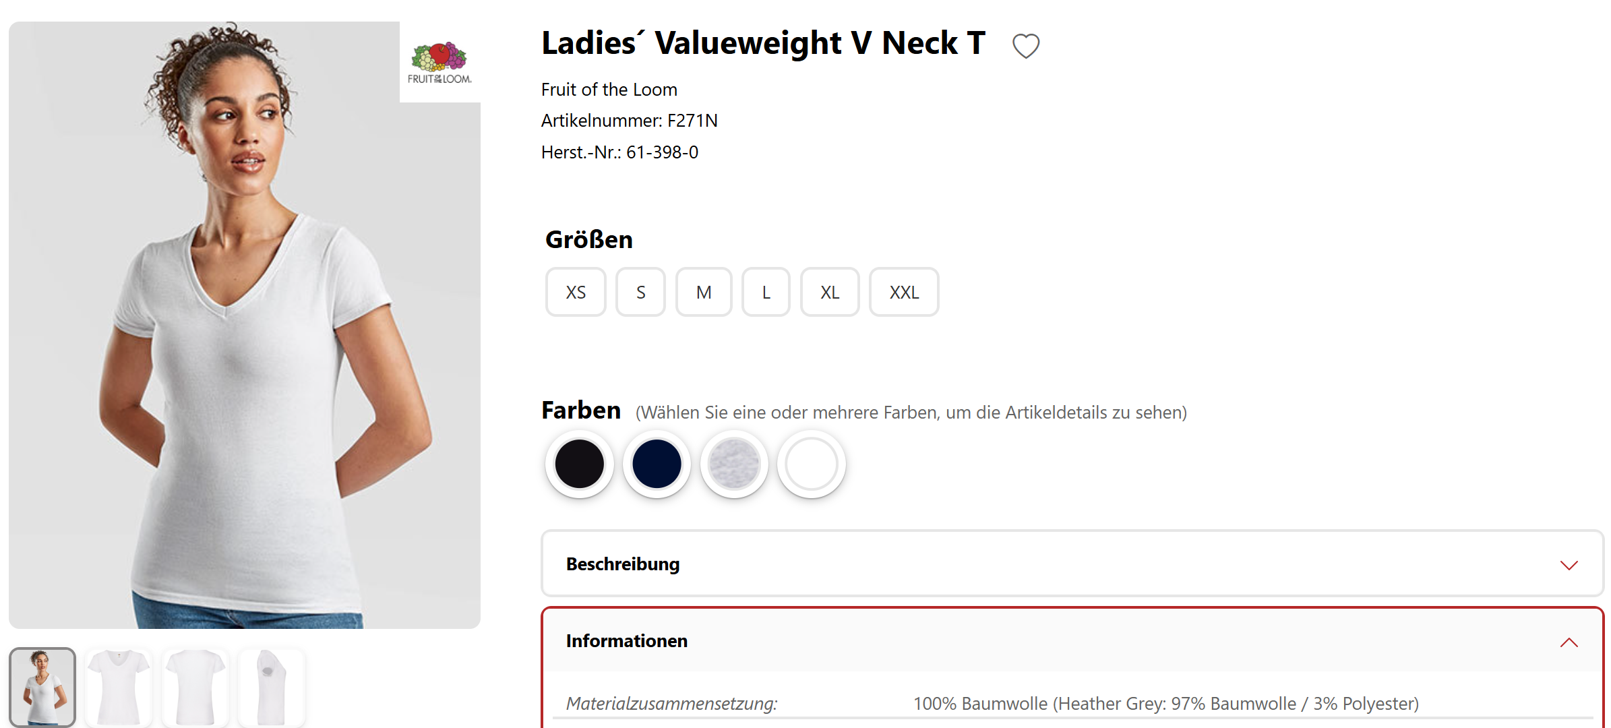Show the model photo thumbnail
Screen dimensions: 1611x728
click(42, 687)
